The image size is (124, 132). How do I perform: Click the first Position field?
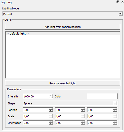(x=36, y=110)
